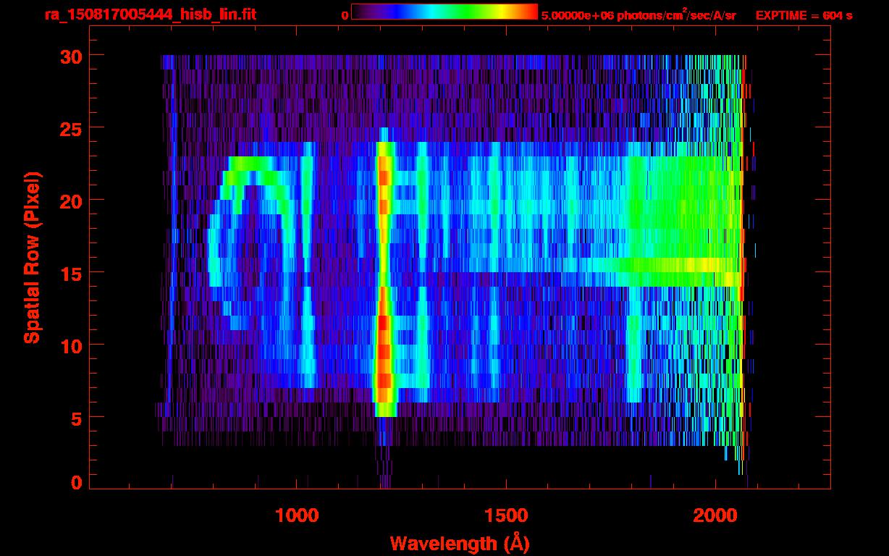This screenshot has height=556, width=889.
Task: Click the y-axis tick label 5
Action: tap(77, 418)
